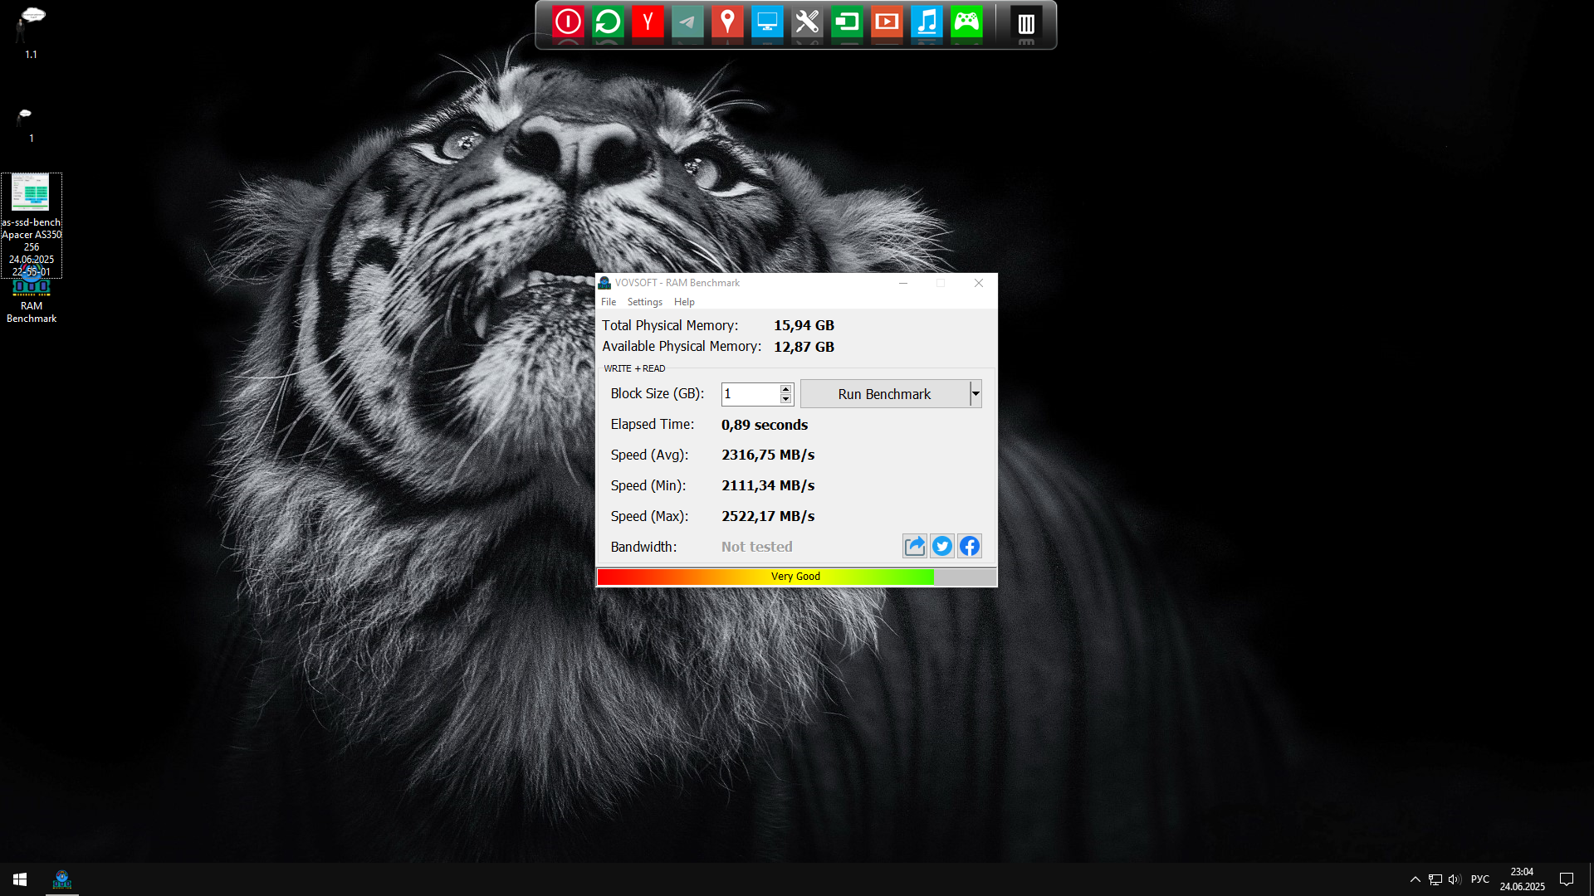Decrease block size with the down arrow
The width and height of the screenshot is (1594, 896).
coord(785,399)
